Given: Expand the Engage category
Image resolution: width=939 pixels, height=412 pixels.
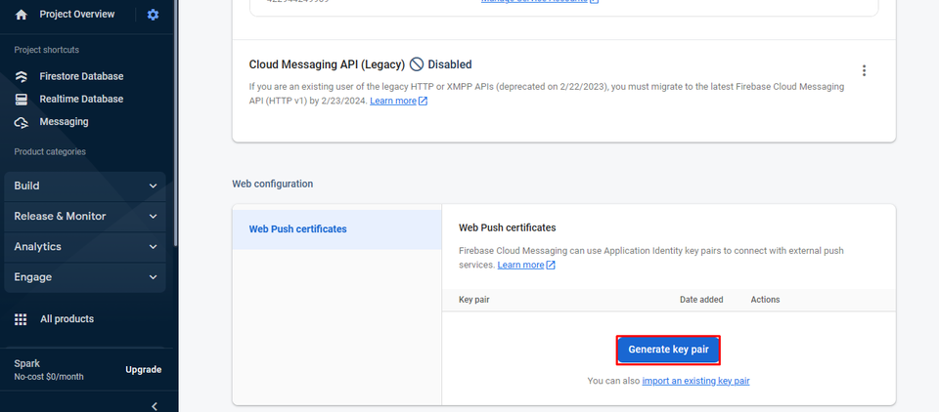Looking at the screenshot, I should (85, 277).
